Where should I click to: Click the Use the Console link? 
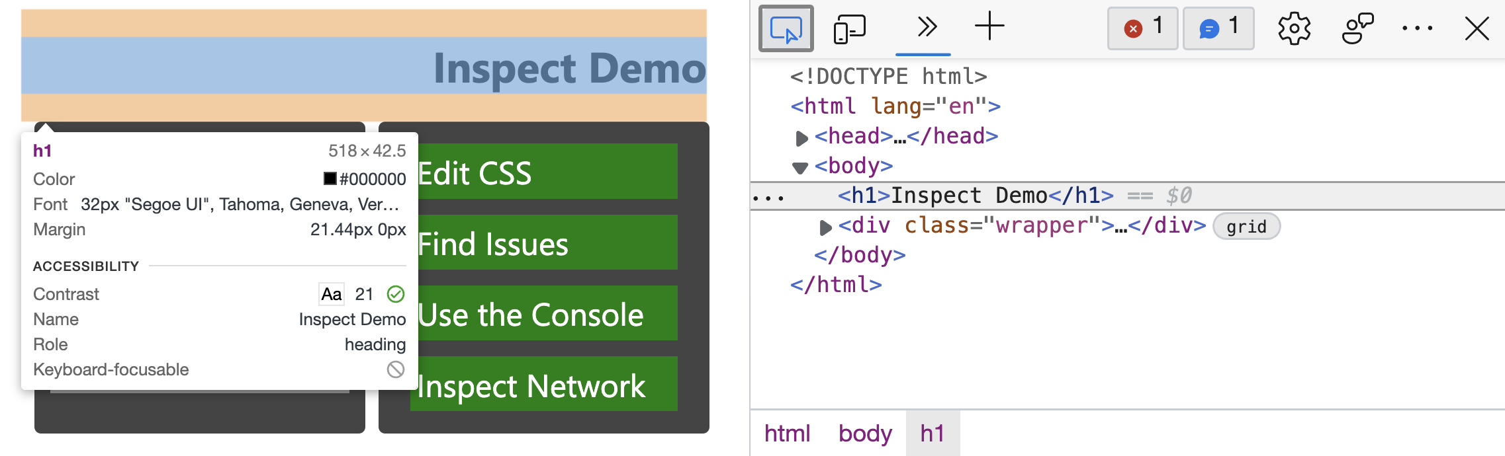tap(547, 313)
